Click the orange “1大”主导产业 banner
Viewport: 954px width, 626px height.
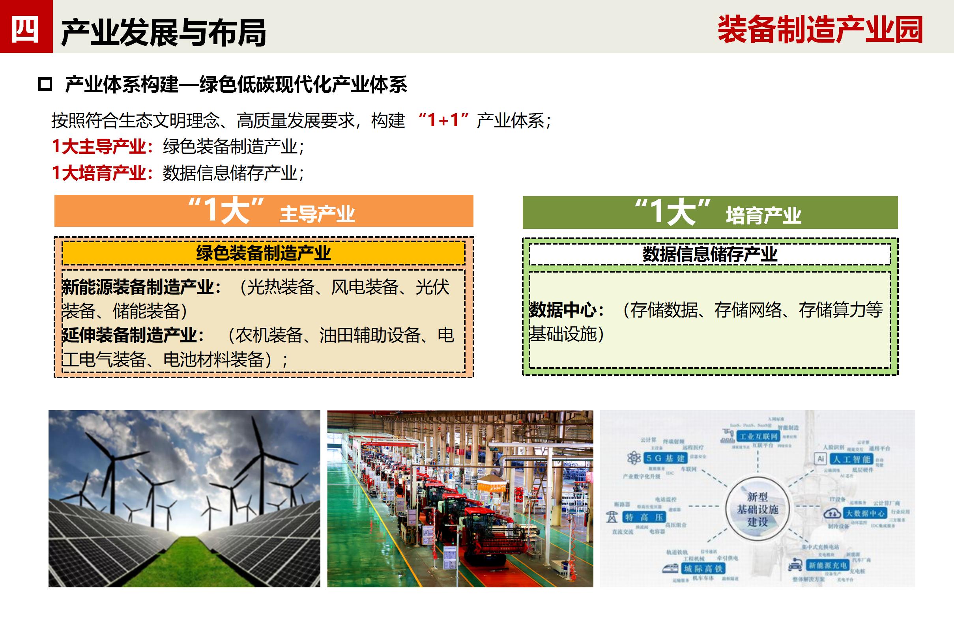[264, 211]
